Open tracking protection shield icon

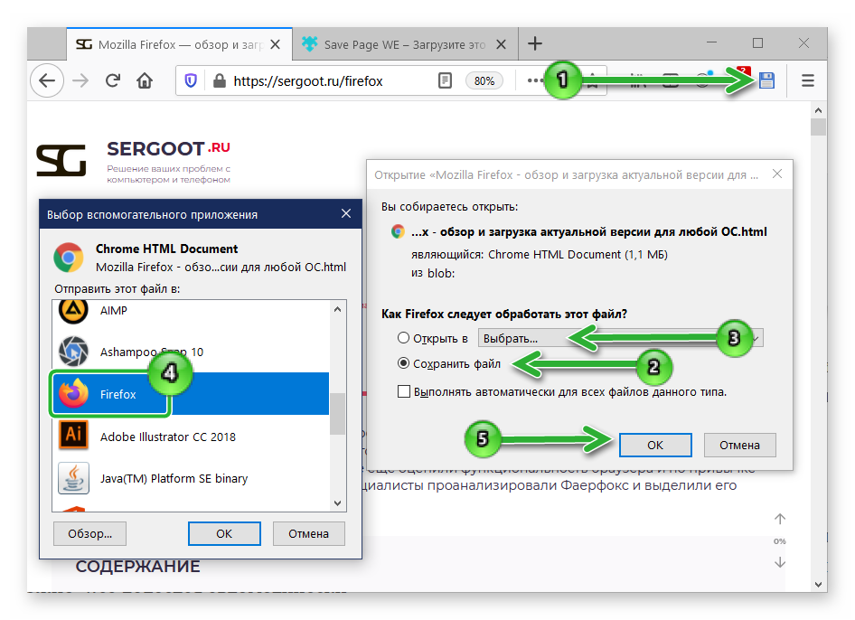(191, 80)
